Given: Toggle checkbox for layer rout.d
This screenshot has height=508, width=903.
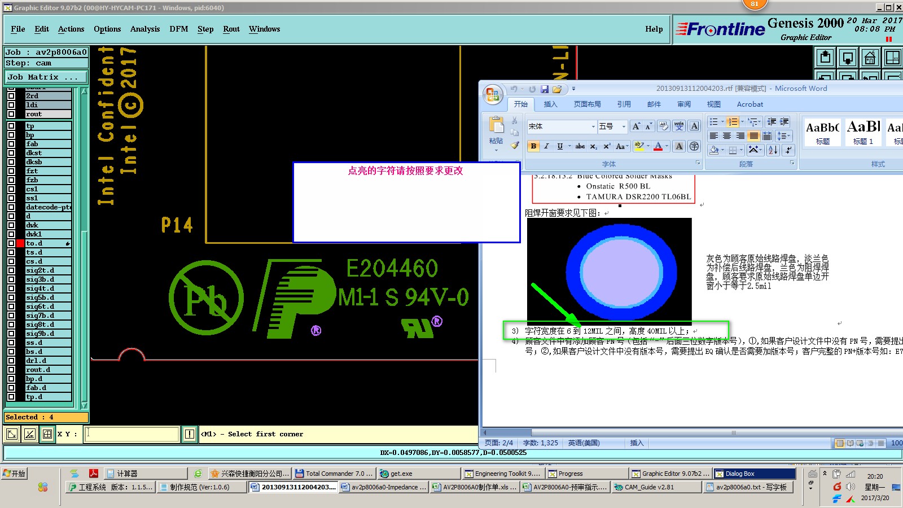Looking at the screenshot, I should pyautogui.click(x=11, y=370).
